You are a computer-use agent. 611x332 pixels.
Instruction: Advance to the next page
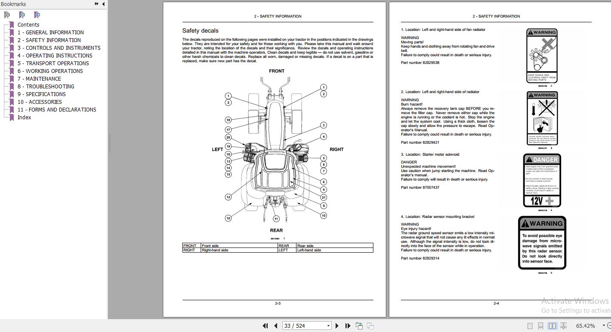pyautogui.click(x=337, y=326)
